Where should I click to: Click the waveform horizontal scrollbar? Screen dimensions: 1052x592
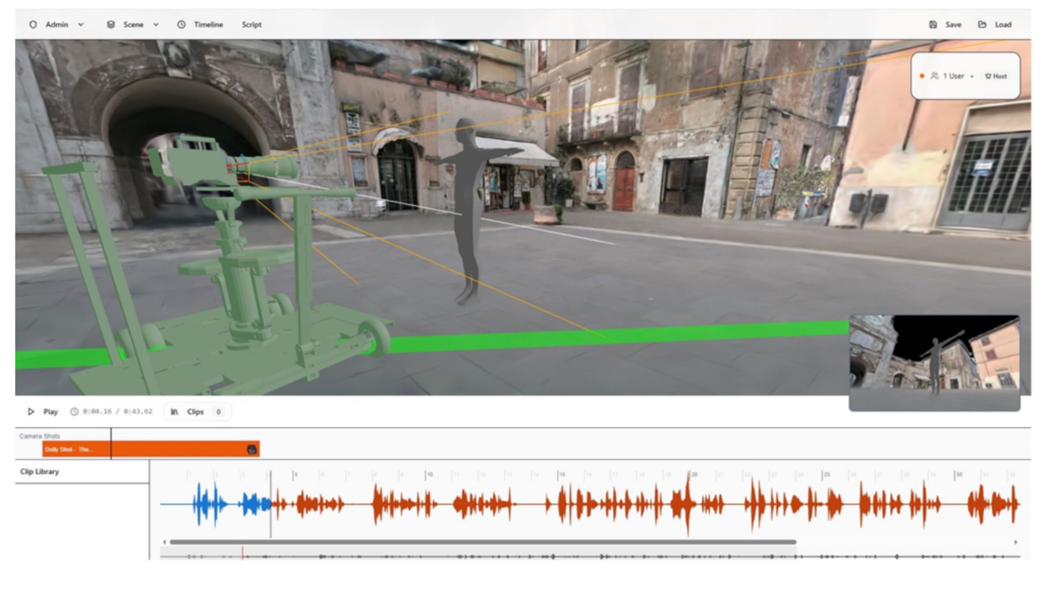[483, 542]
